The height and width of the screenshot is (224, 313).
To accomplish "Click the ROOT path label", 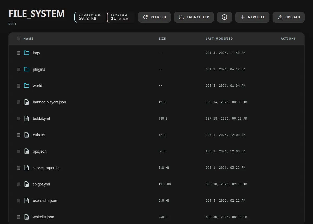I will click(x=12, y=24).
